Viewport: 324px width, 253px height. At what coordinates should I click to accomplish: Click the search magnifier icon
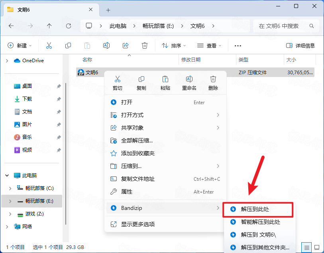[x=311, y=26]
